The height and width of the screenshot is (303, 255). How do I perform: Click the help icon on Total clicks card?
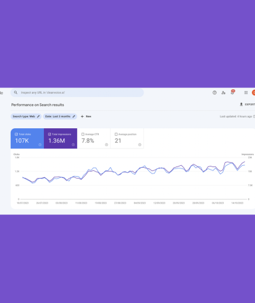(40, 145)
